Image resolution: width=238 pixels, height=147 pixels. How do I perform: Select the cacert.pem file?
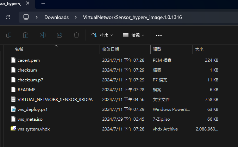(x=29, y=60)
